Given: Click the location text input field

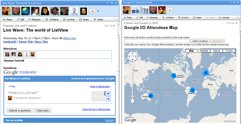Looking at the screenshot, I should (157, 41).
